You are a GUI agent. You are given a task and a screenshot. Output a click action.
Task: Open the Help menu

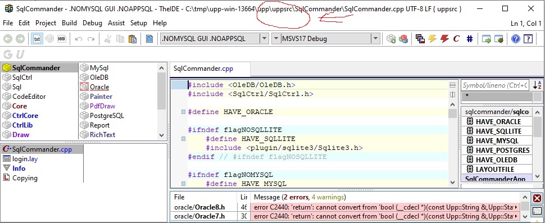[x=160, y=23]
